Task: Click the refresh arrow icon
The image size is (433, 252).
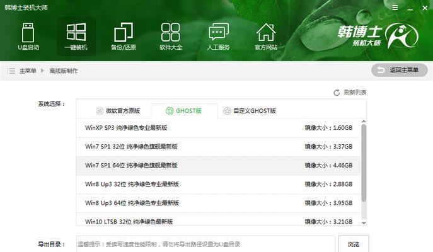Action: pyautogui.click(x=337, y=93)
